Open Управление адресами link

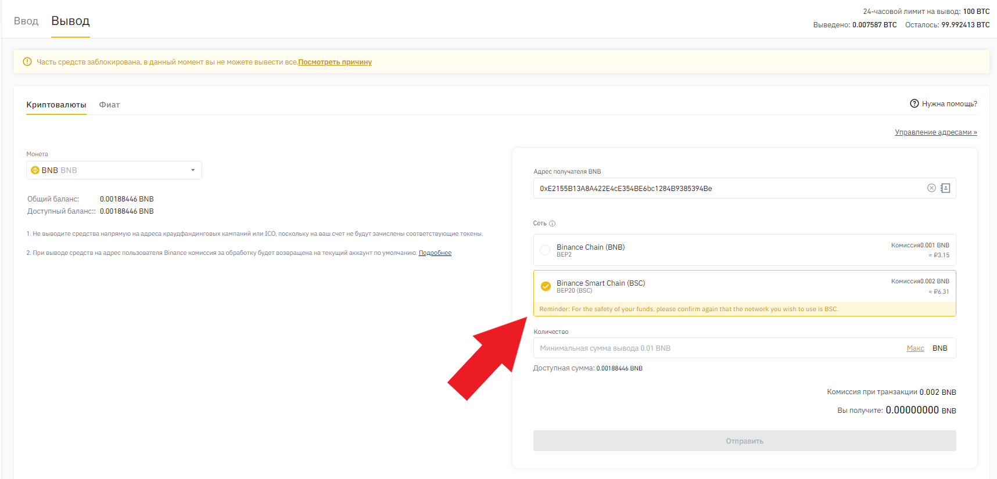coord(936,132)
